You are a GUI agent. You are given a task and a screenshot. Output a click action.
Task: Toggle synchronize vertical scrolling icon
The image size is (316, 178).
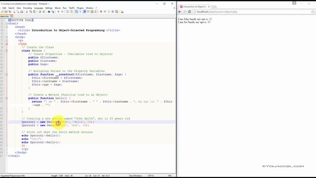point(67,12)
